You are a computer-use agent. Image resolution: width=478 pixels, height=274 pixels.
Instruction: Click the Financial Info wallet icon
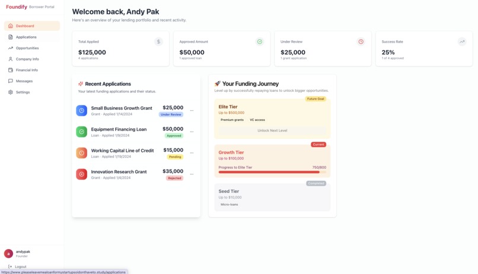click(x=10, y=70)
